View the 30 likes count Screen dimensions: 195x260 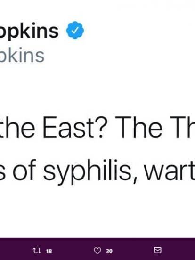(109, 251)
